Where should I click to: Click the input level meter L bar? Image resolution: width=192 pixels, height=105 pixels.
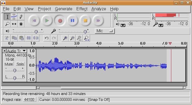172,15
